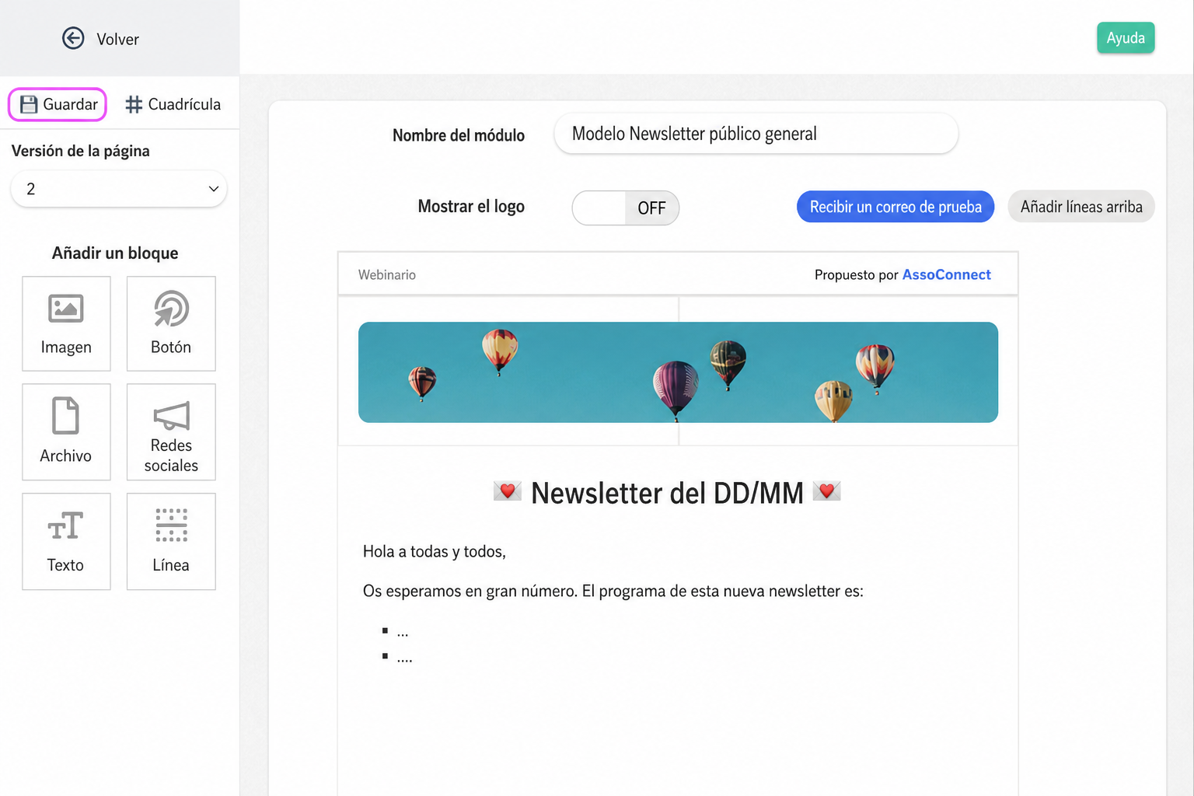This screenshot has height=796, width=1194.
Task: Add a Texto block
Action: click(66, 541)
